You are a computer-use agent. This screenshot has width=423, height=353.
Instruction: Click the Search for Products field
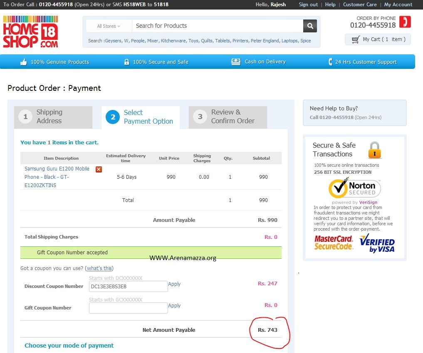pyautogui.click(x=218, y=26)
